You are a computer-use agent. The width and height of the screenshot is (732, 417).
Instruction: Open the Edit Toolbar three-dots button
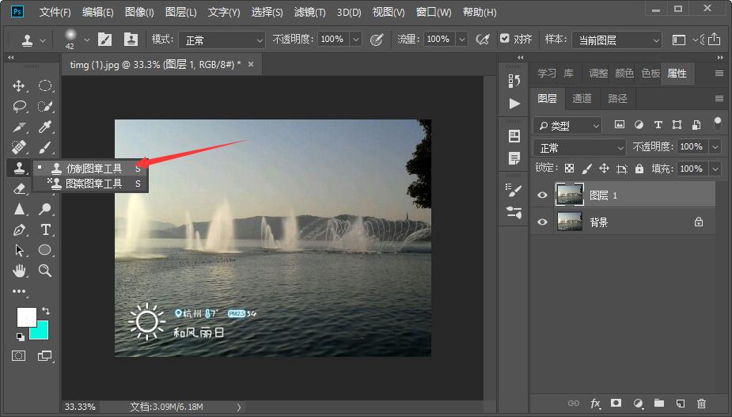(19, 291)
